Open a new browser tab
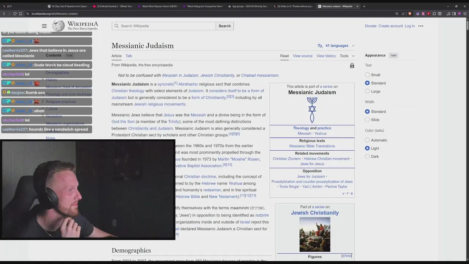The height and width of the screenshot is (264, 469). coord(364,6)
